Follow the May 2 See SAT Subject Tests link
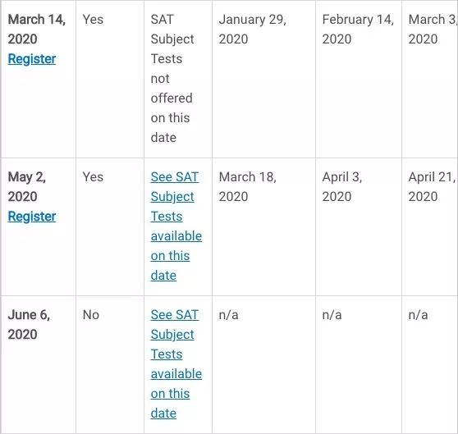Viewport: 458px width, 434px height. pyautogui.click(x=176, y=226)
